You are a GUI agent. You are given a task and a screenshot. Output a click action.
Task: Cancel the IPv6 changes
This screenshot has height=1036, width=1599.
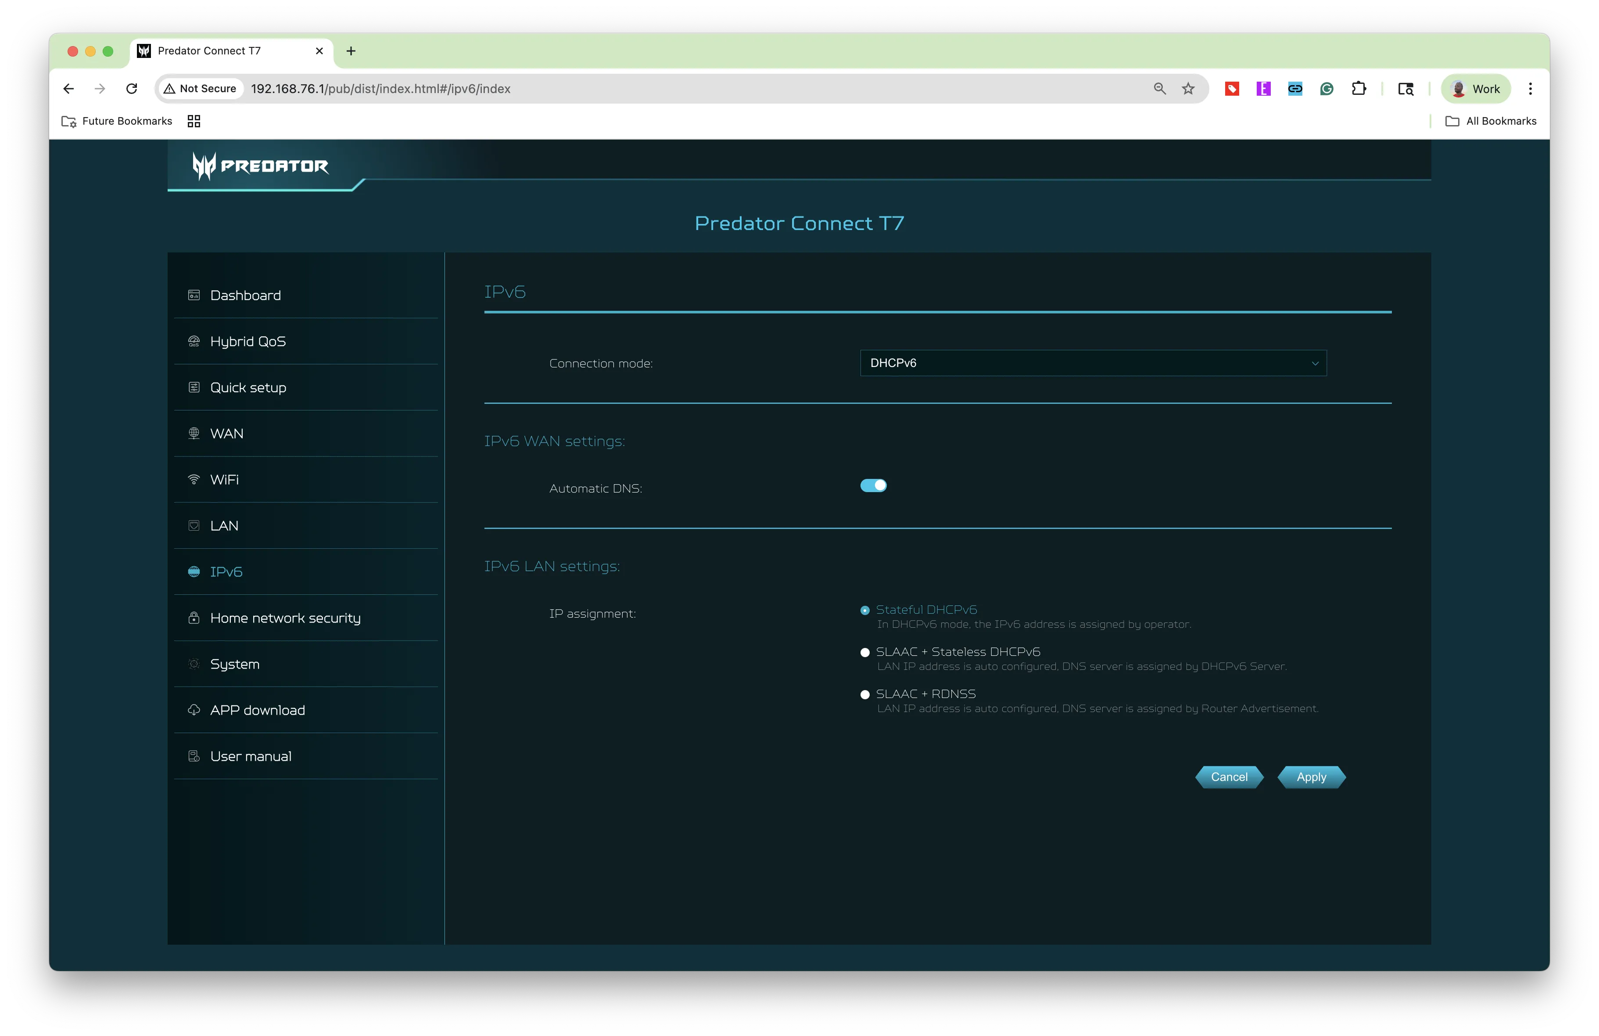click(1229, 777)
